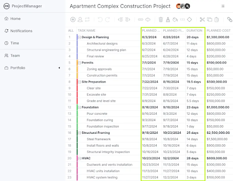Select the Zoning approvals task
This screenshot has height=181, width=233.
99,69
